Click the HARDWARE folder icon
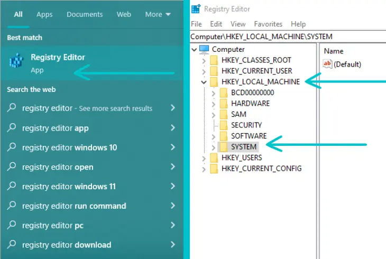The width and height of the screenshot is (386, 259). [x=224, y=104]
